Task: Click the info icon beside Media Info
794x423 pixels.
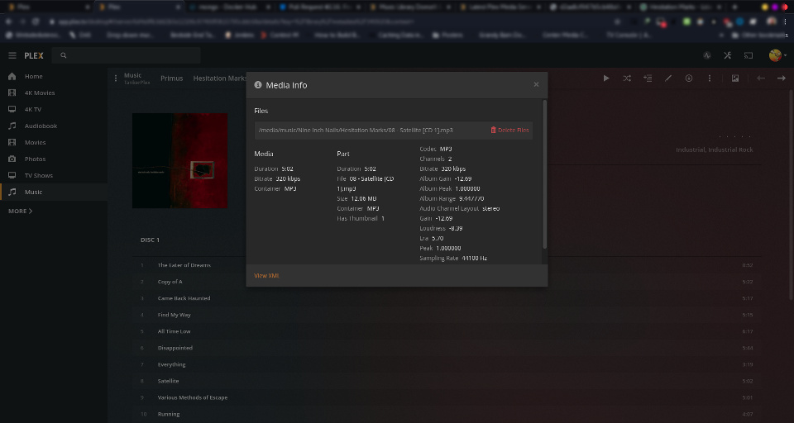Action: [x=258, y=85]
